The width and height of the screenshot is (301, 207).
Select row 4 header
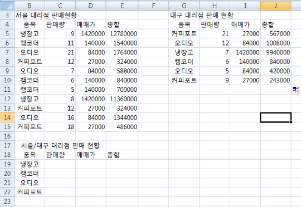coord(7,24)
